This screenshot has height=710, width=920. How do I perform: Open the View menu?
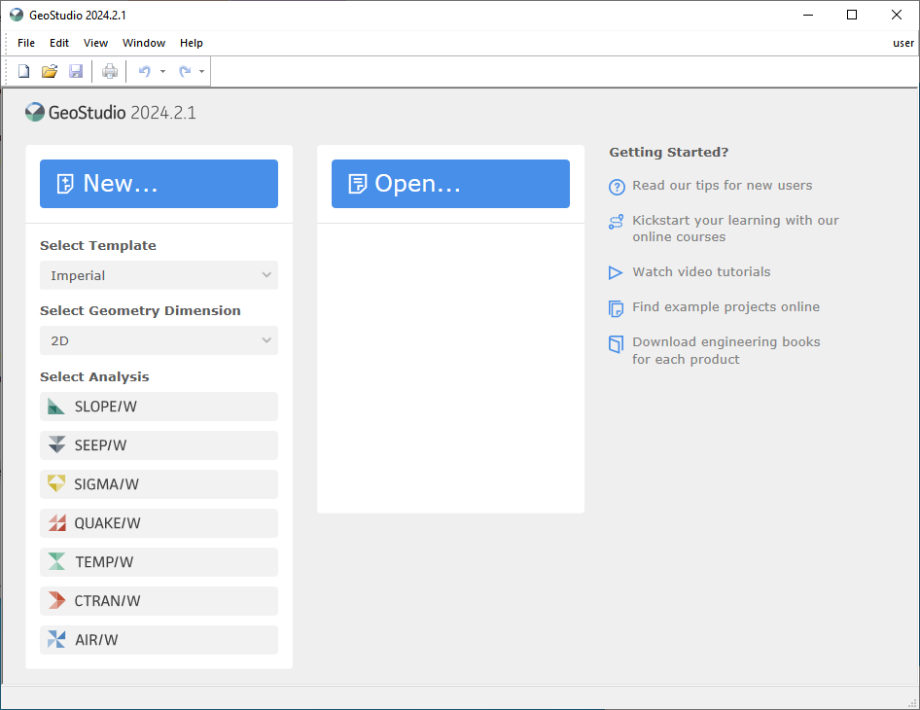(x=95, y=43)
